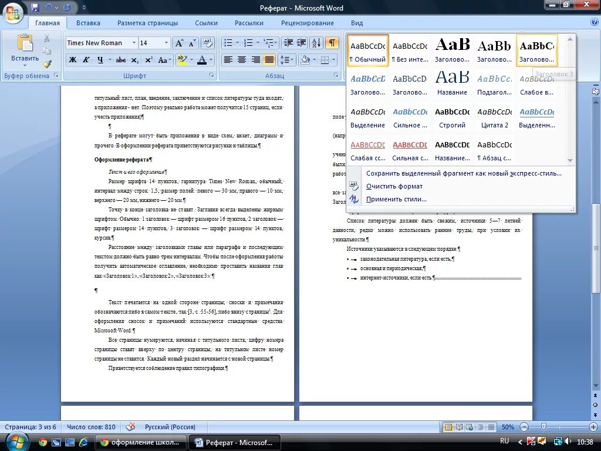
Task: Switch to Вставка tab
Action: click(88, 23)
